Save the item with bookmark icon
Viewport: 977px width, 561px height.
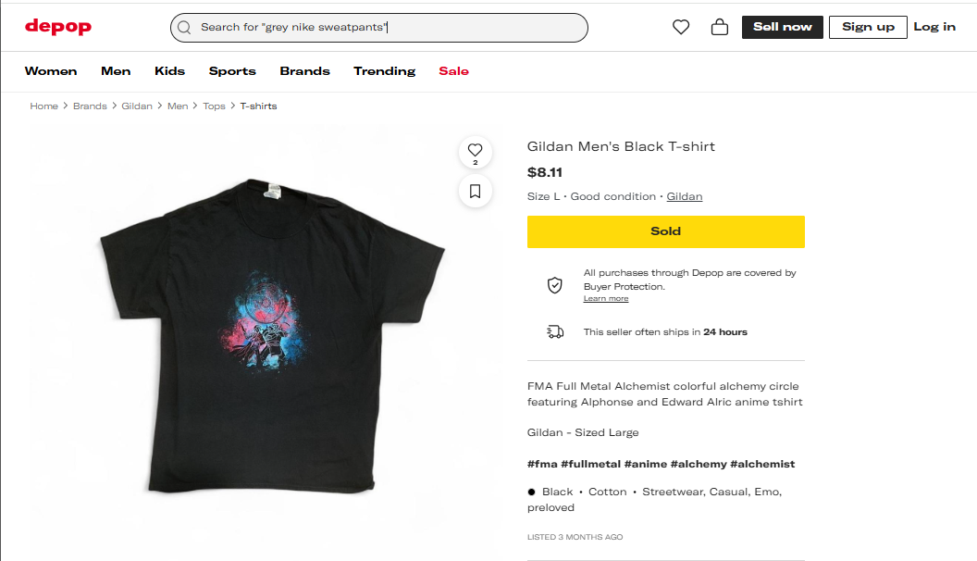[475, 191]
